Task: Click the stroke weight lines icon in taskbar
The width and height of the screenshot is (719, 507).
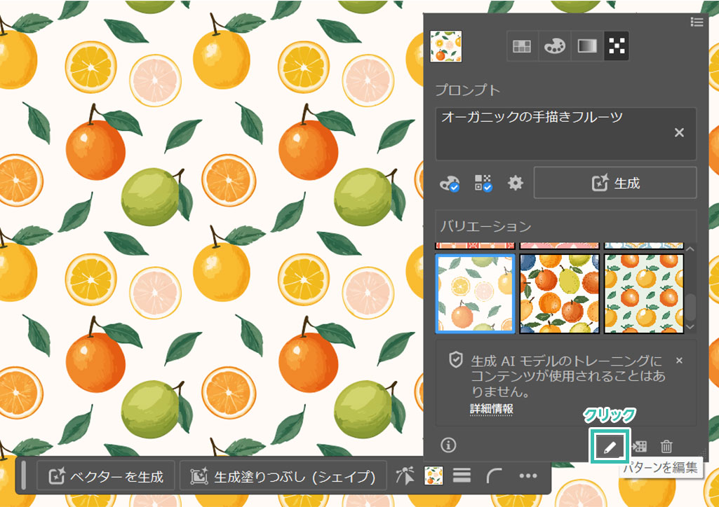Action: (x=462, y=476)
